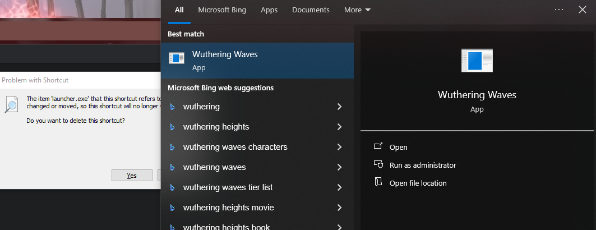596x230 pixels.
Task: Click Bing icon beside 'wuthering heights movie'
Action: click(x=172, y=208)
